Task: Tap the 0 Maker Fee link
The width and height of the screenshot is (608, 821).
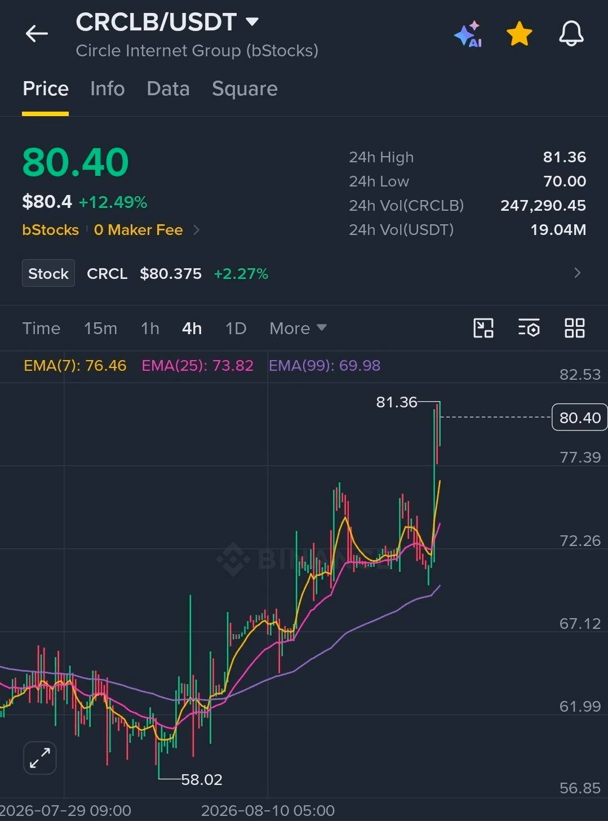Action: 138,230
